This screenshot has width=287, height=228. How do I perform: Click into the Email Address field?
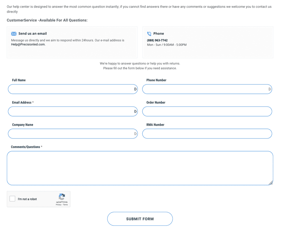(70, 111)
